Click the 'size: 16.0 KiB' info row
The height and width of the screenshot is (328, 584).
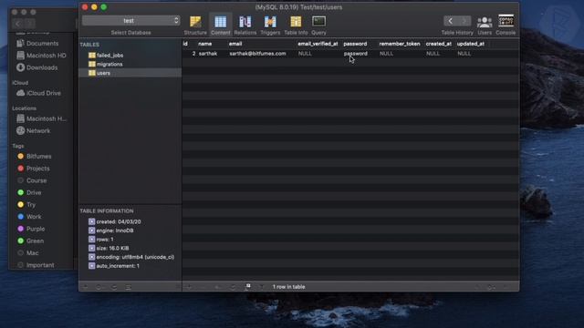pyautogui.click(x=109, y=248)
